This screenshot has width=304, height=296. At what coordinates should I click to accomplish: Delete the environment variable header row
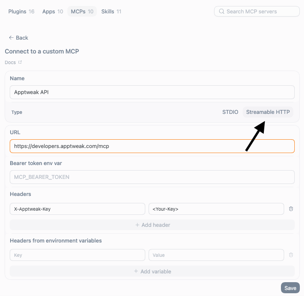point(291,255)
